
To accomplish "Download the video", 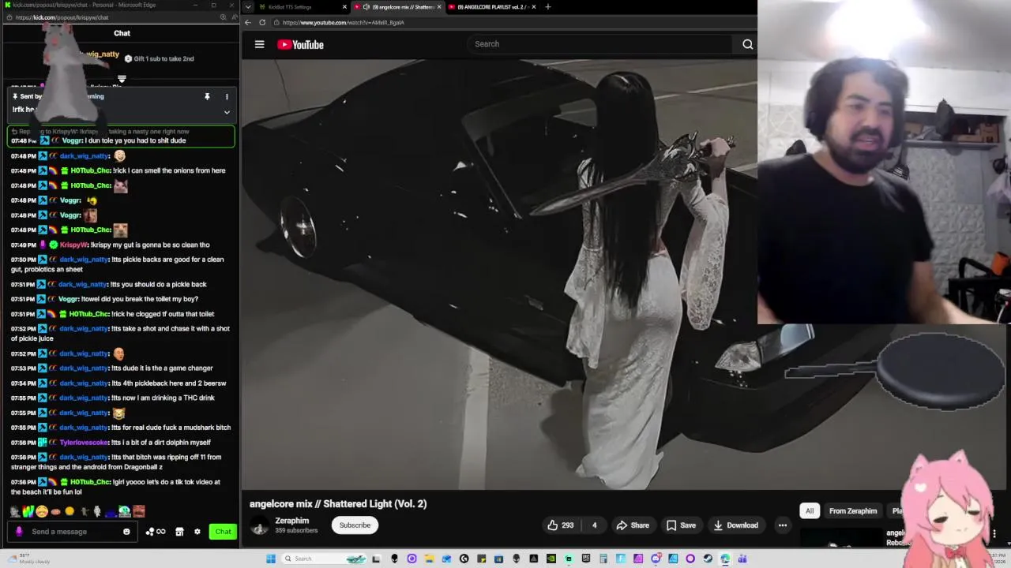I will pos(735,525).
